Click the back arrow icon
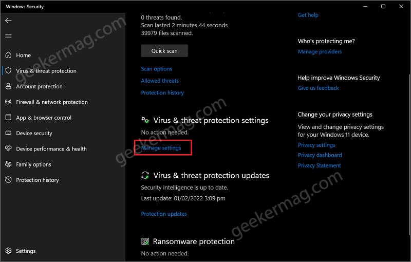 click(8, 21)
